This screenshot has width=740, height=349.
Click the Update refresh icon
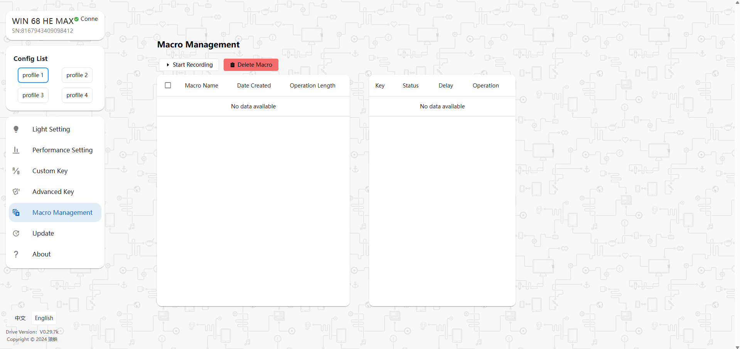[16, 233]
